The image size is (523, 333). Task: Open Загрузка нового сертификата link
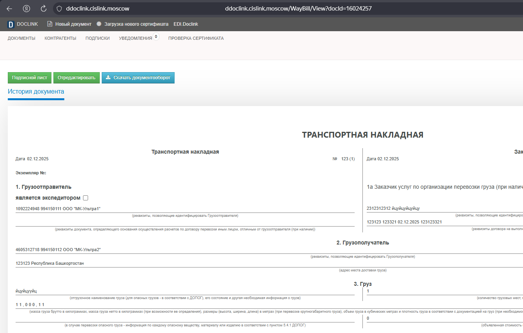[x=136, y=24]
